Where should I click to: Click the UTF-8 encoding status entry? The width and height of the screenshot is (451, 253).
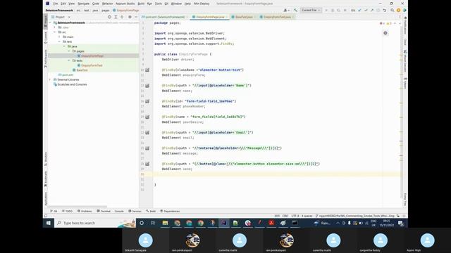(x=295, y=216)
